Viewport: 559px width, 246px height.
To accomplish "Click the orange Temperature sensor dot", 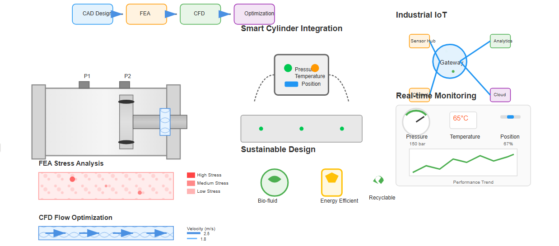I will tap(315, 68).
